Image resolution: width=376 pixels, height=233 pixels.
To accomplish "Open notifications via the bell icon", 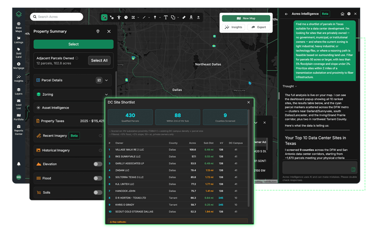I will [19, 164].
